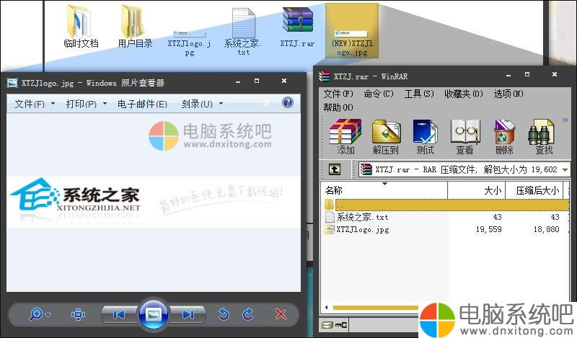Sort by 名称 column header

coord(384,190)
